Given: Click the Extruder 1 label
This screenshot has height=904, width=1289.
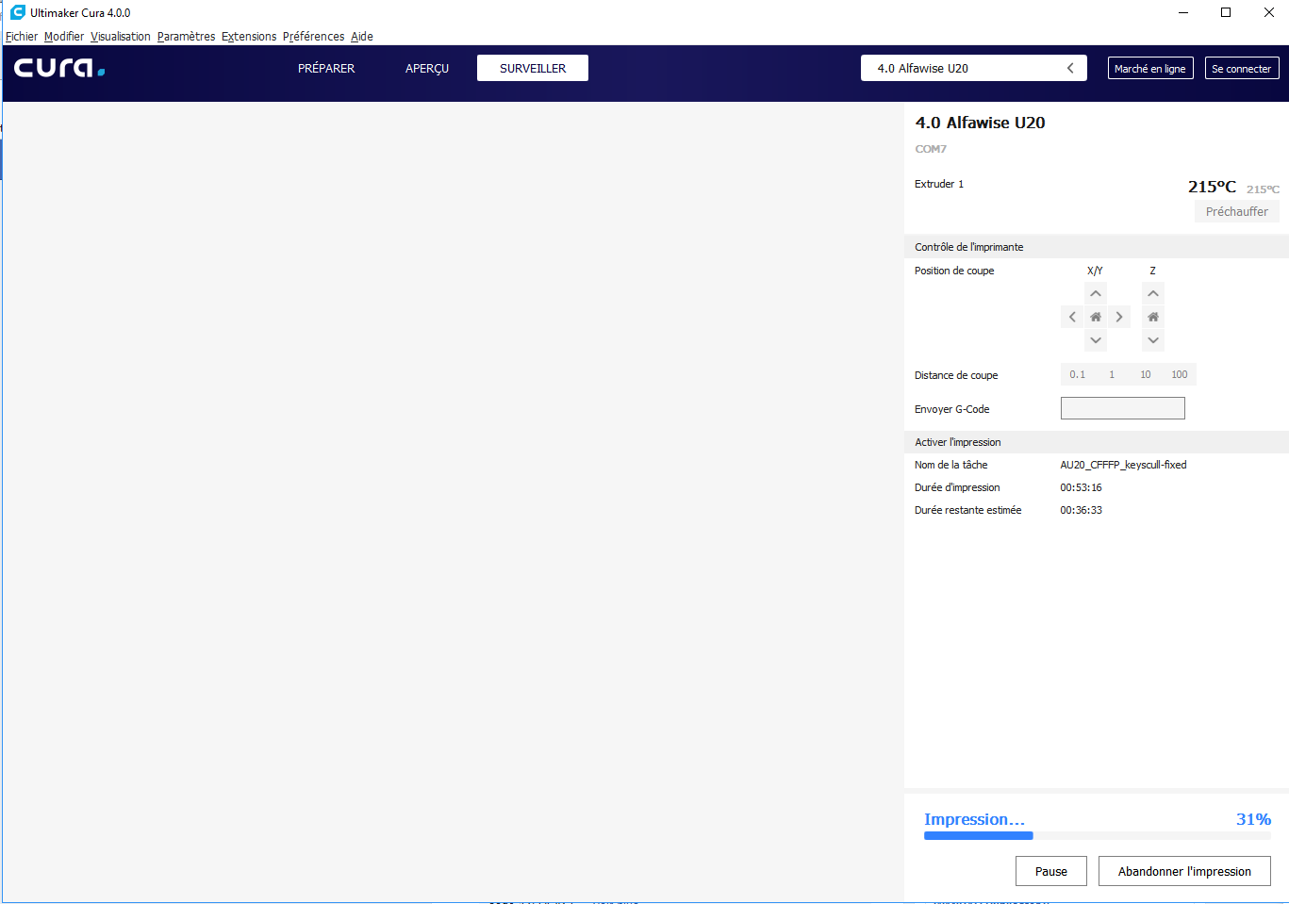Looking at the screenshot, I should pyautogui.click(x=939, y=184).
